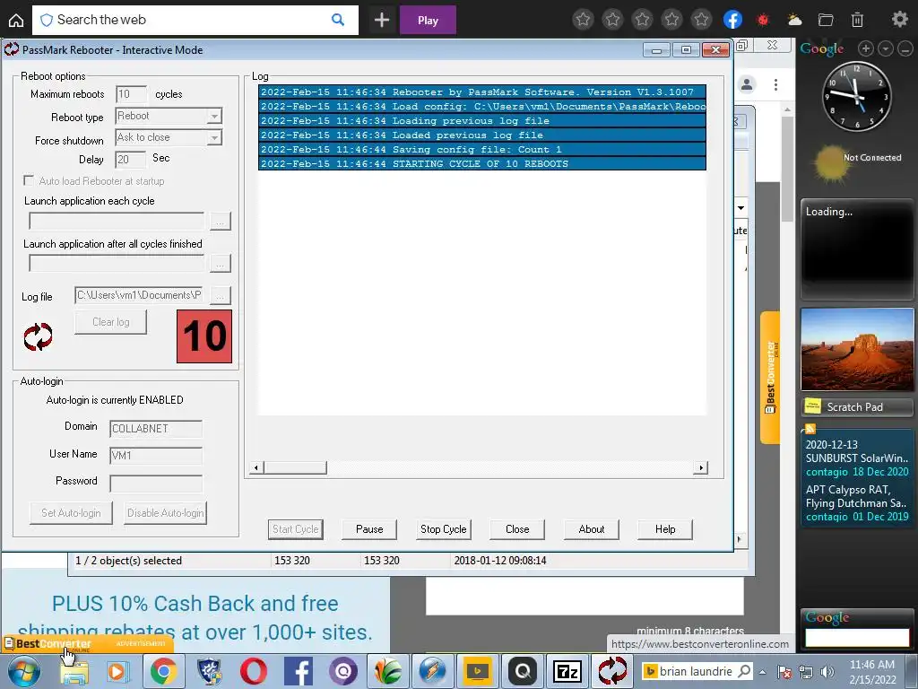Open Opera browser from the taskbar
The image size is (918, 689).
[254, 671]
